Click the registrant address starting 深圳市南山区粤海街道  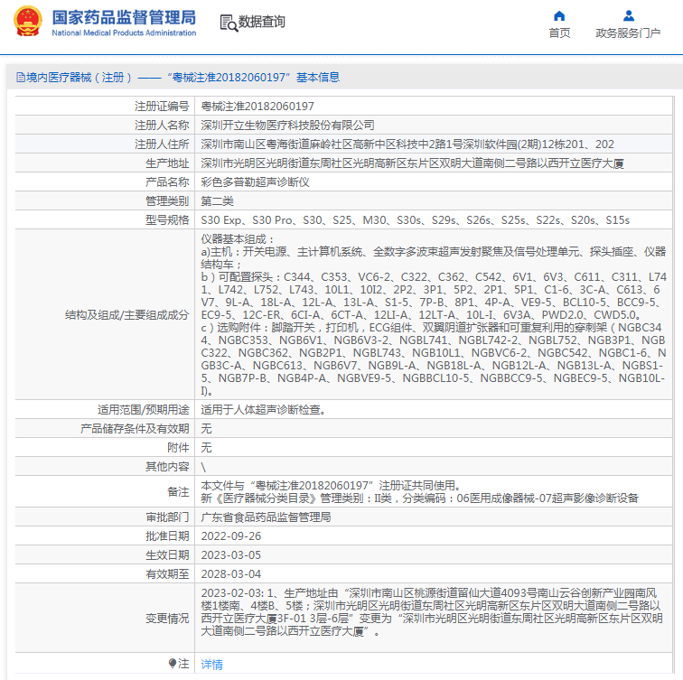point(407,144)
